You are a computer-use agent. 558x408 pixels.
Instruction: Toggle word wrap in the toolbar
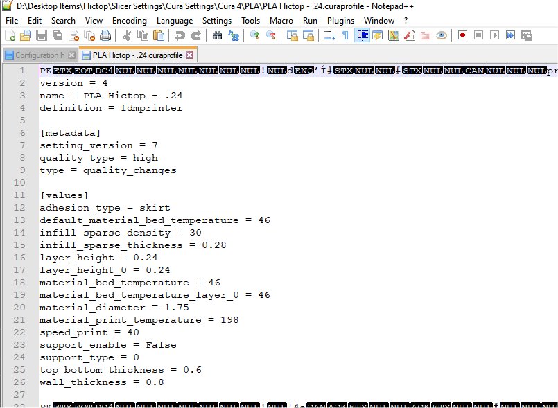pyautogui.click(x=330, y=35)
